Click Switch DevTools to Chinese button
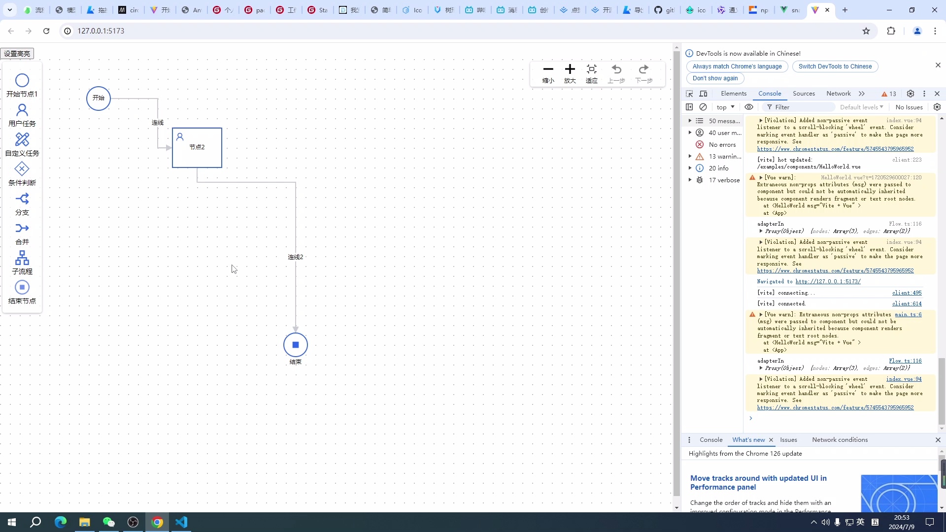 tap(835, 66)
